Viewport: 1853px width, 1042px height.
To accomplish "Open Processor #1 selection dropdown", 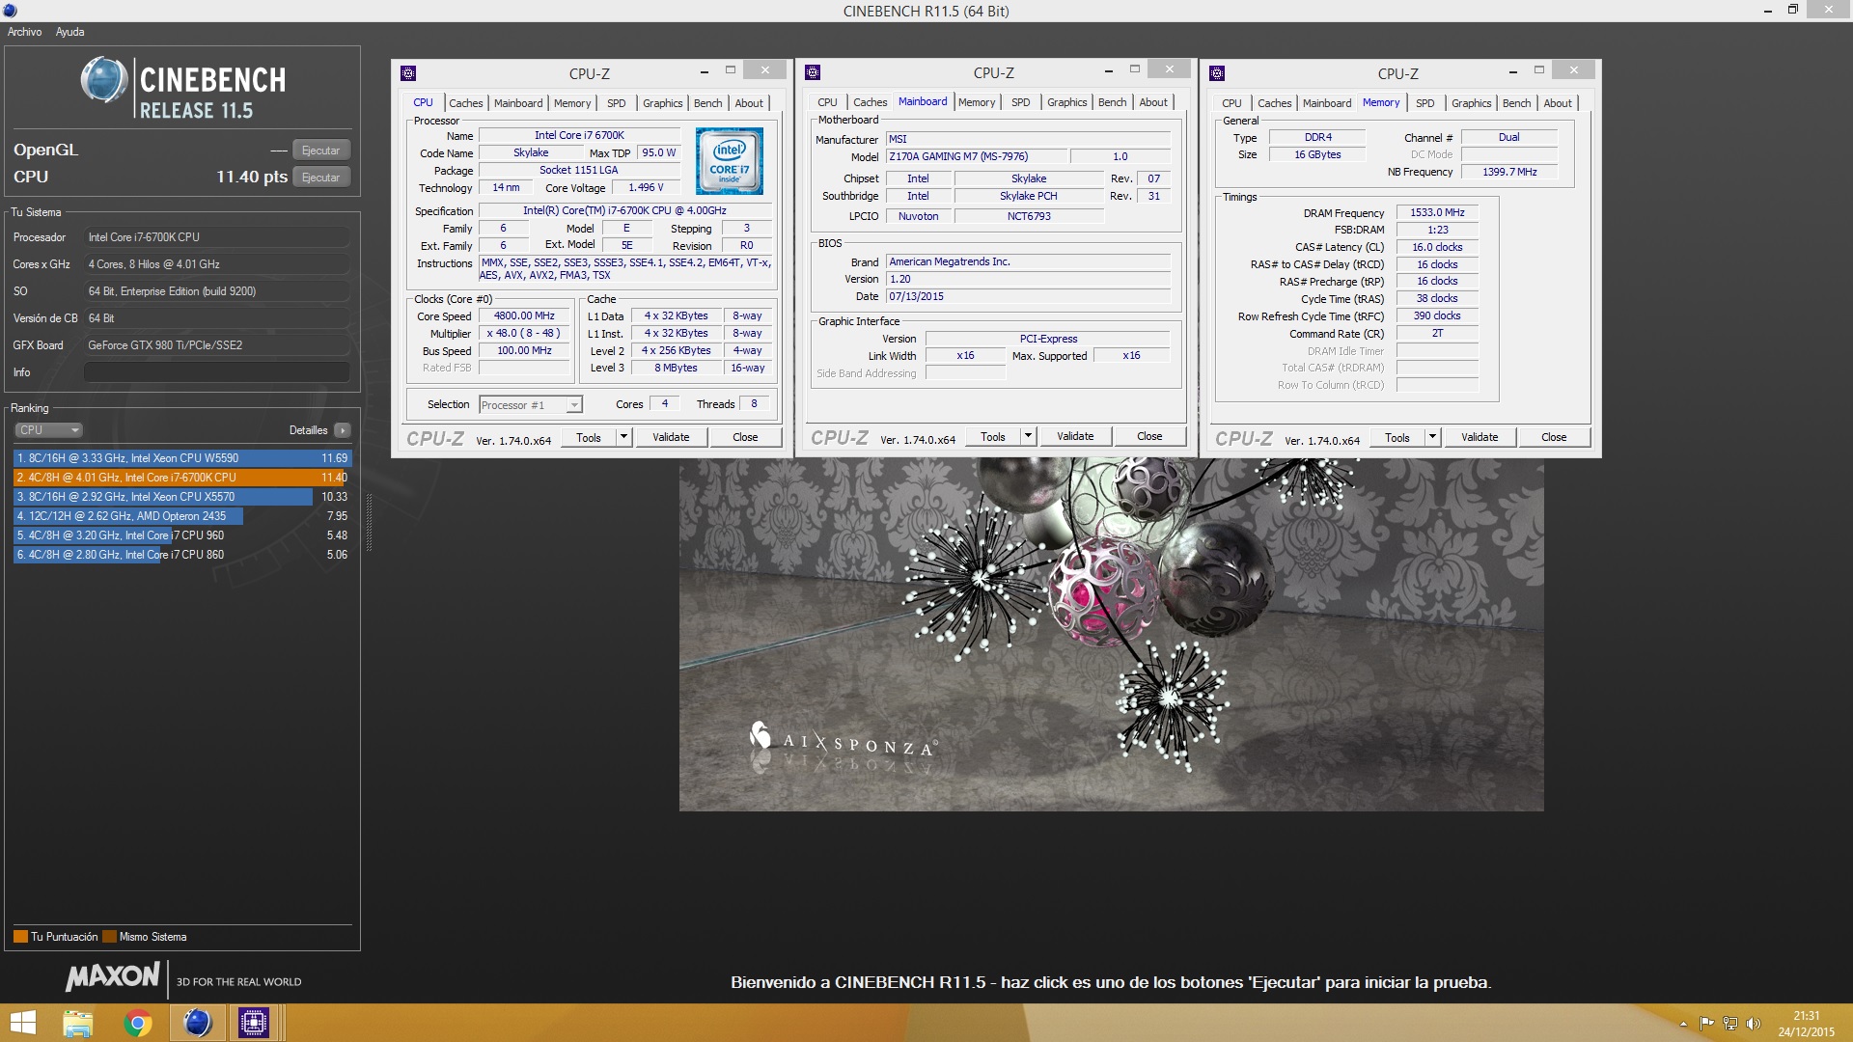I will point(531,405).
